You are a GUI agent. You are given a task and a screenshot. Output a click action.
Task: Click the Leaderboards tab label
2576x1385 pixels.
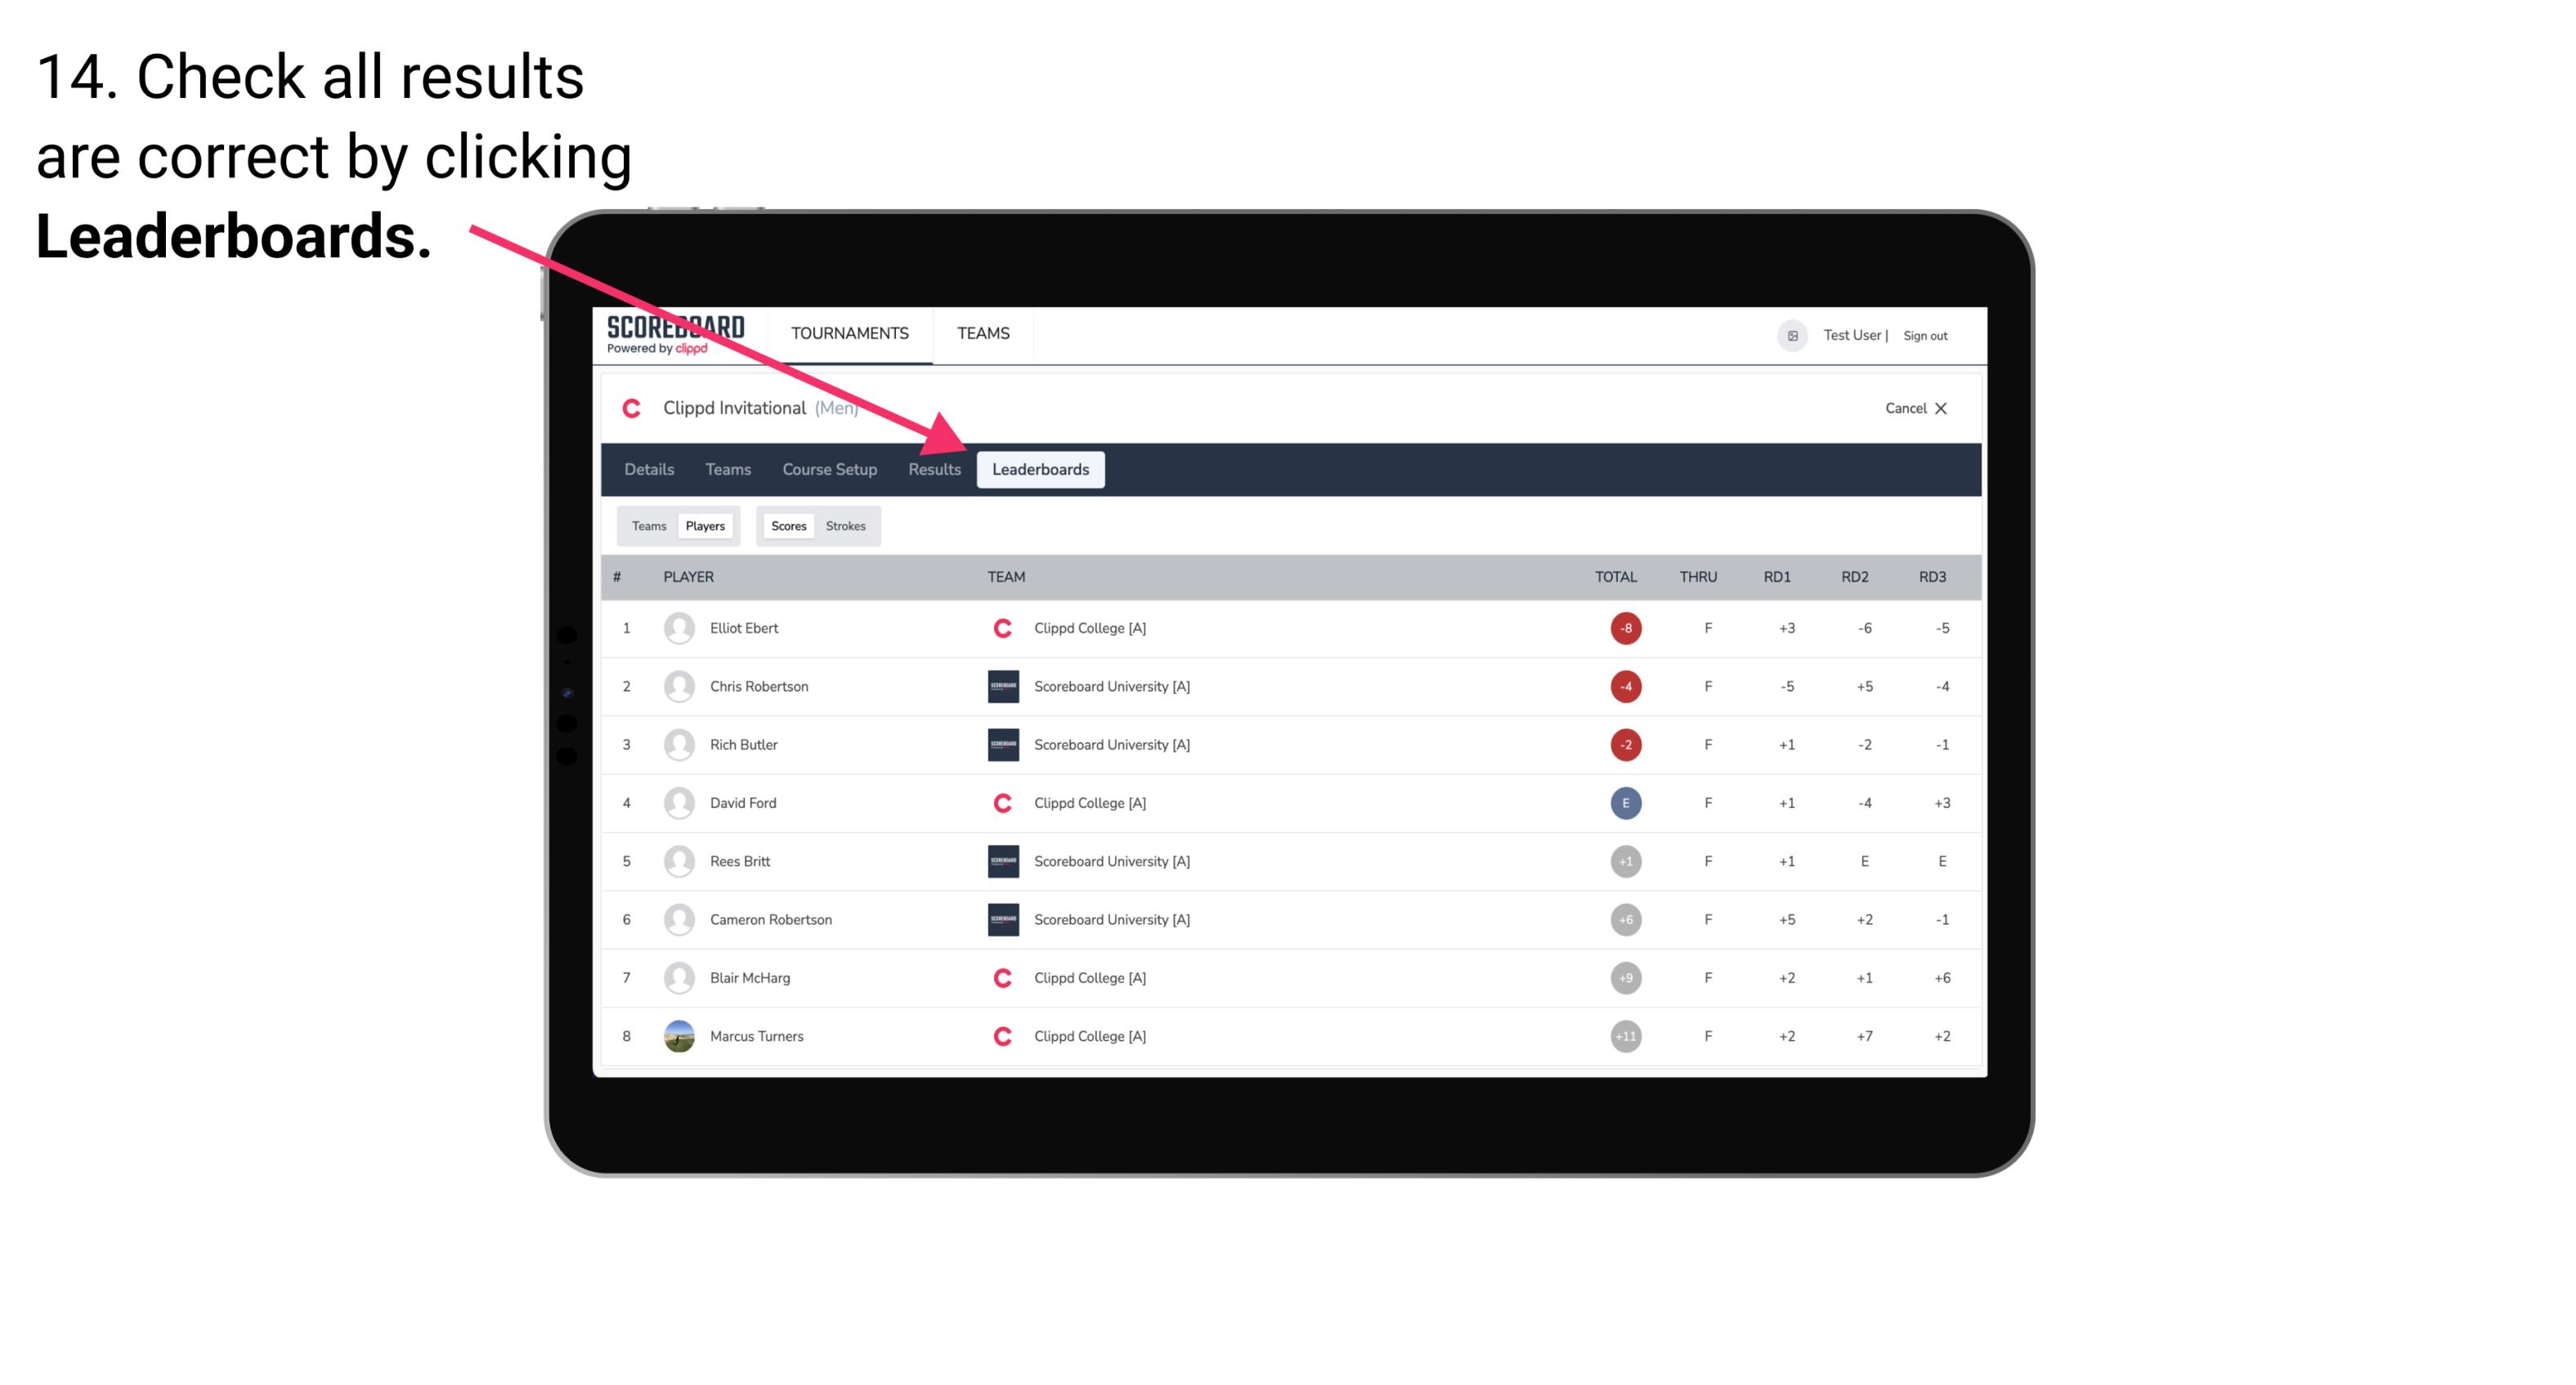click(x=1041, y=471)
